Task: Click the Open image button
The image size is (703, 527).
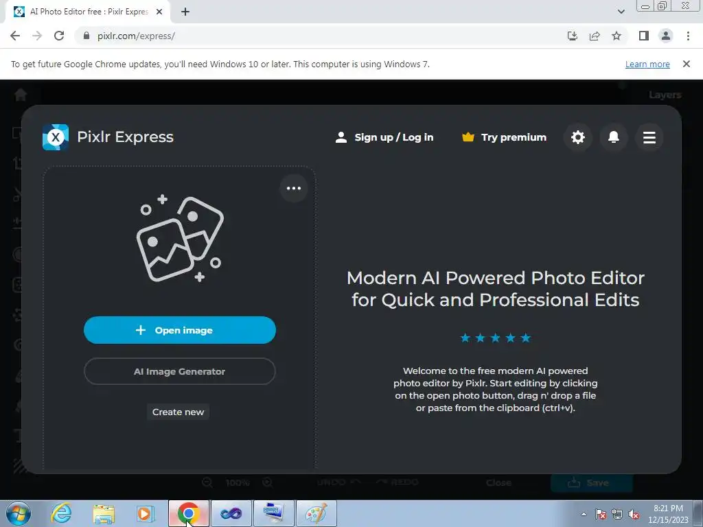Action: pos(180,330)
